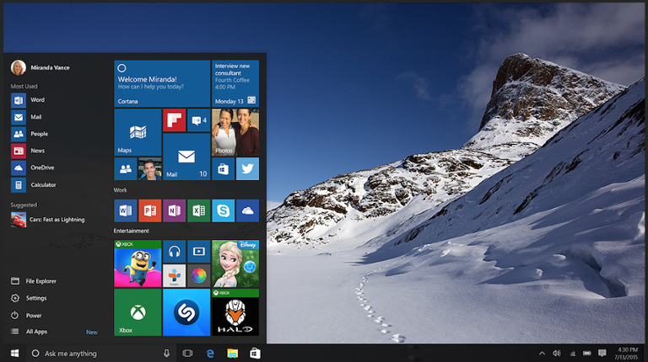Open the volume control in system tray
The image size is (648, 362).
pyautogui.click(x=556, y=354)
